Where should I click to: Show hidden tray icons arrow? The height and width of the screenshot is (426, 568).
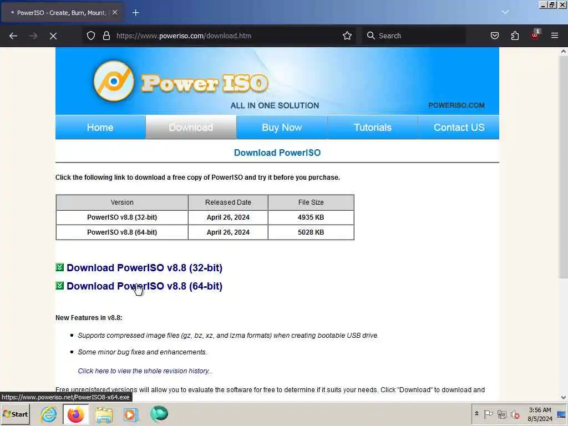point(476,413)
